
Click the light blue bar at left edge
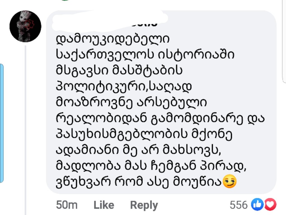coord(2,123)
